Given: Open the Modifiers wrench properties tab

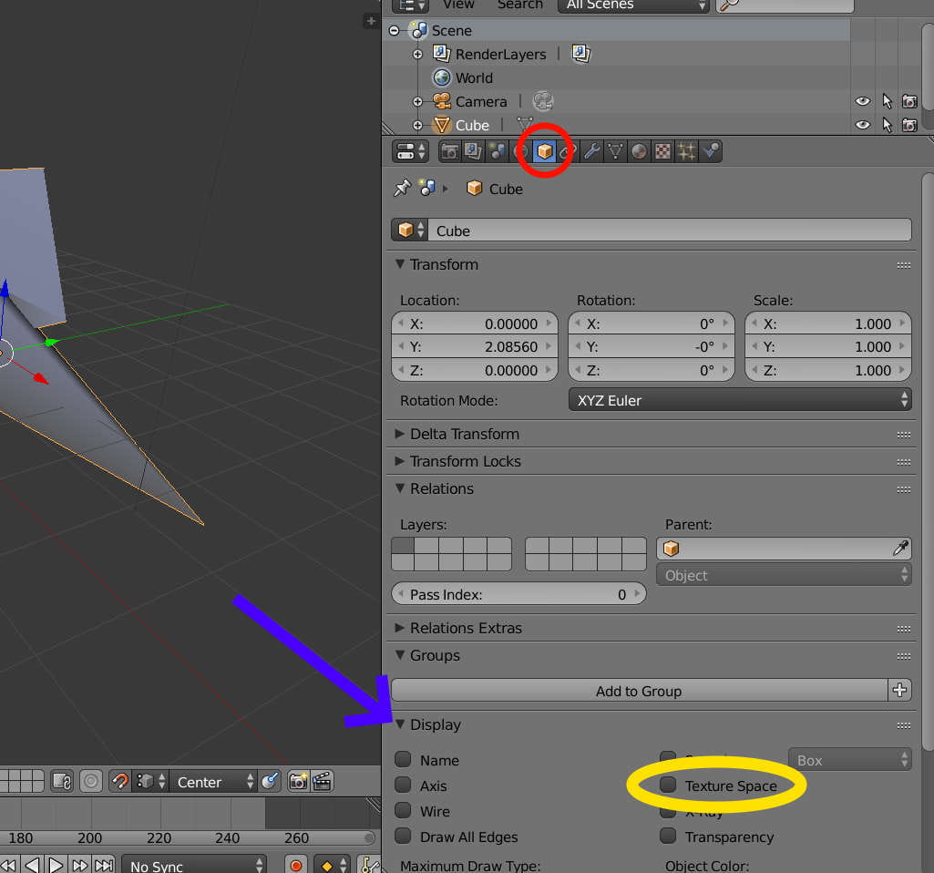Looking at the screenshot, I should [592, 151].
